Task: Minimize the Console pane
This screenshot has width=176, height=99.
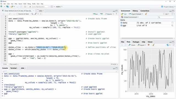Action: pos(114,68)
